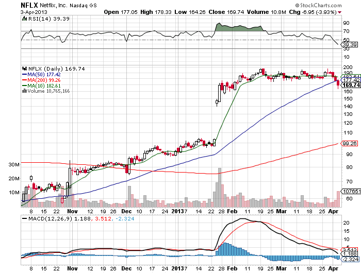Click the 'Volume 10.8M' header value

(x=267, y=12)
